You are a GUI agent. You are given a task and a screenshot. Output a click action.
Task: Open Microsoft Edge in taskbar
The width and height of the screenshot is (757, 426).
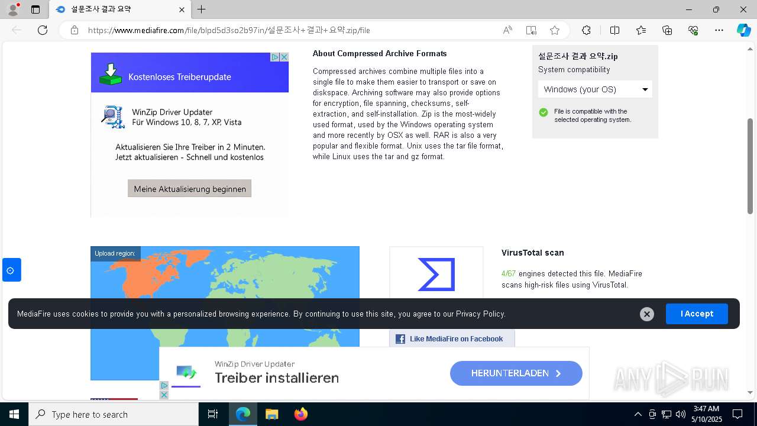click(x=243, y=414)
